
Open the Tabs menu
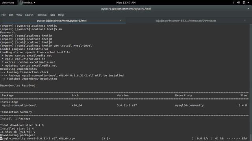point(52,15)
